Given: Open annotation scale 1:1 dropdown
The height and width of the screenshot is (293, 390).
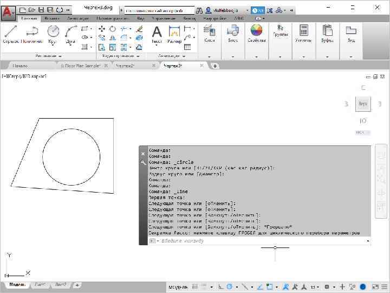Looking at the screenshot, I should (x=315, y=287).
